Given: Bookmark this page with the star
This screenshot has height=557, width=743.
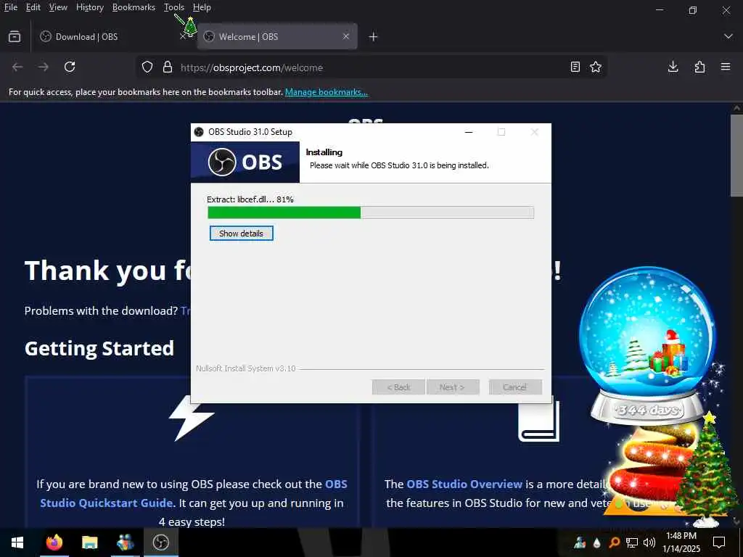Looking at the screenshot, I should click(596, 67).
